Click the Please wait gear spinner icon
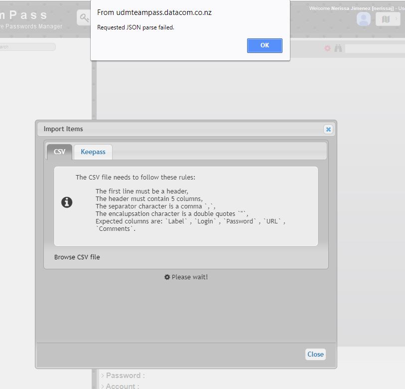This screenshot has width=405, height=389. pos(167,277)
